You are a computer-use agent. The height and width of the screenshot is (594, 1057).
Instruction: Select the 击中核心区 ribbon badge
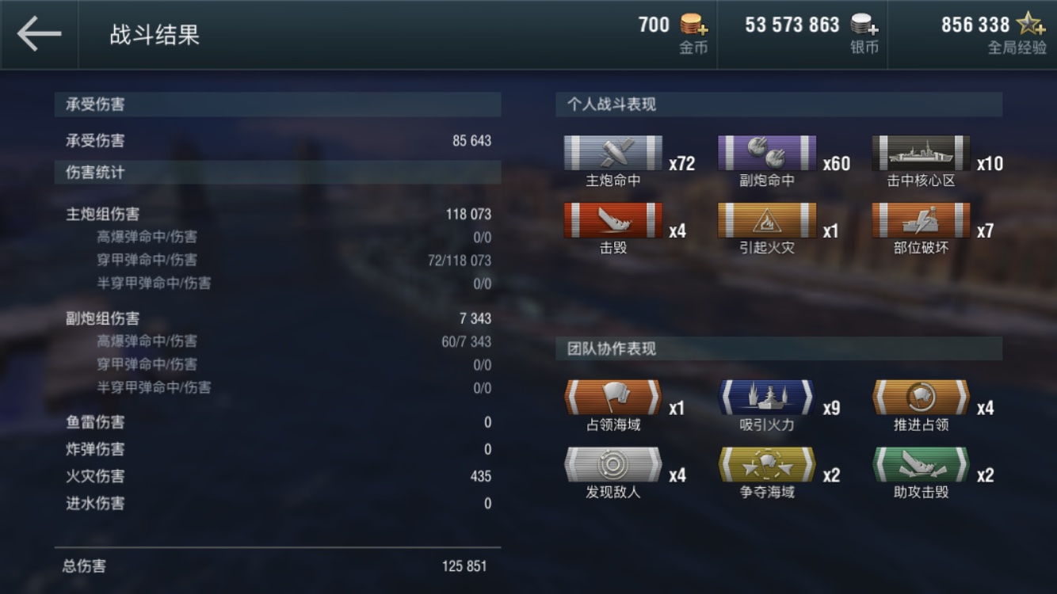pyautogui.click(x=921, y=153)
